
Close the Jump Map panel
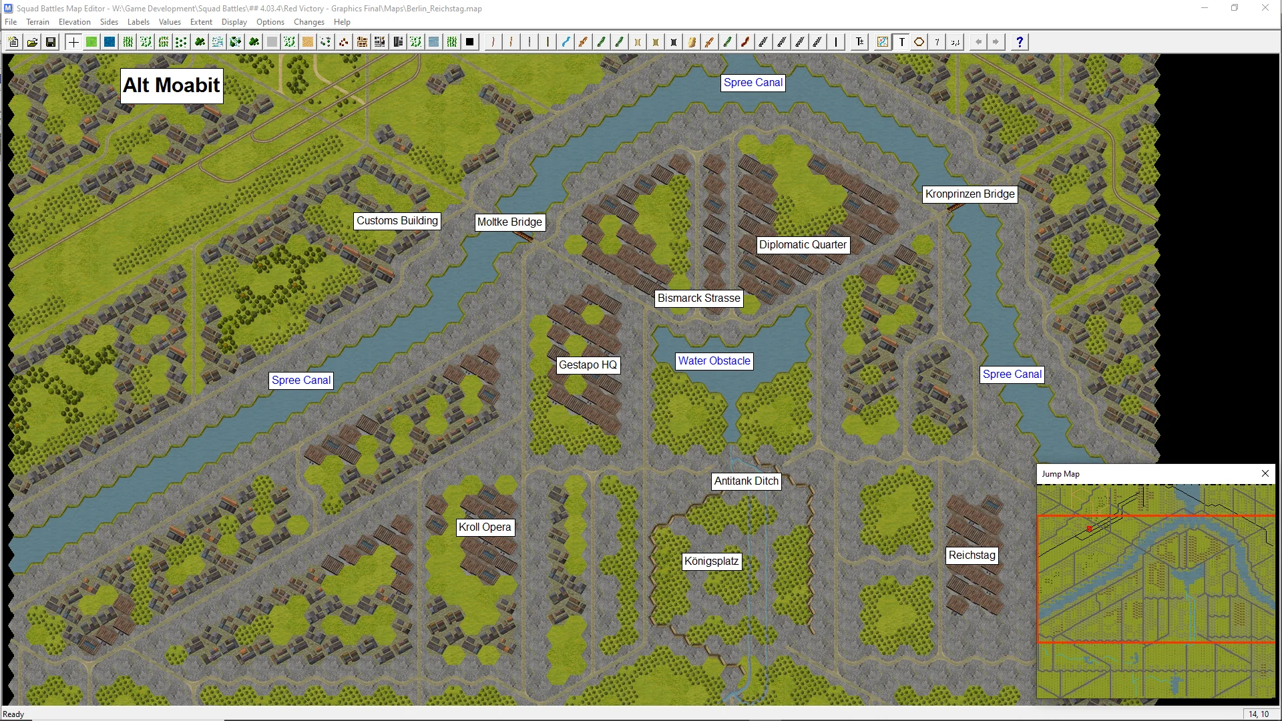[x=1265, y=473]
